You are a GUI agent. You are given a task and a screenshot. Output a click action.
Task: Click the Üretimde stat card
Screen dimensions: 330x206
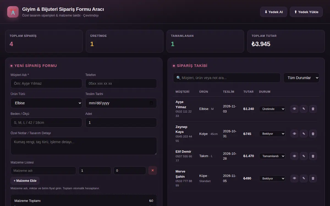pos(125,41)
